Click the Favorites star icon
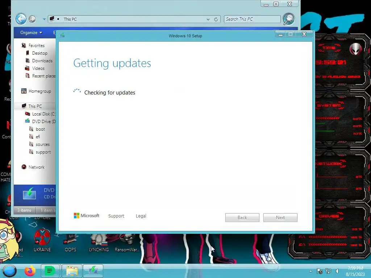This screenshot has width=371, height=278. point(24,45)
